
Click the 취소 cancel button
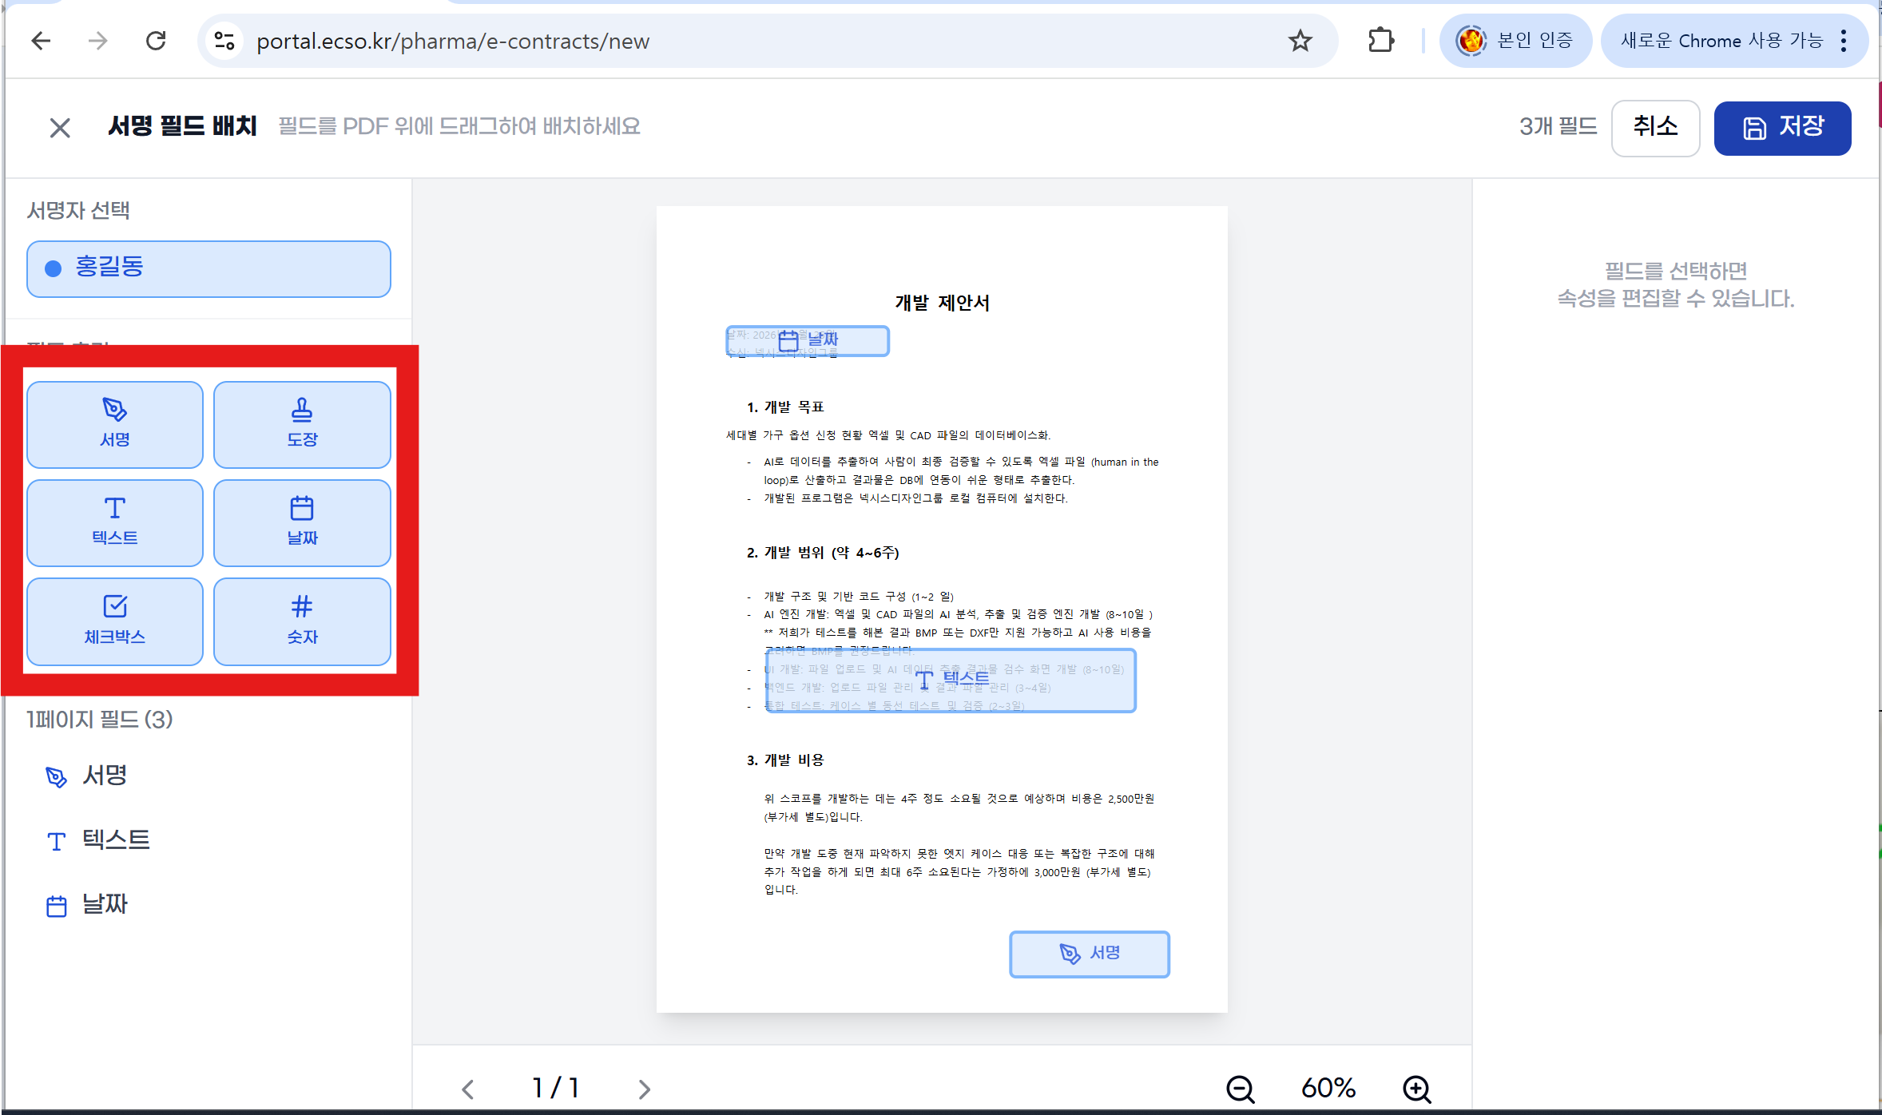[x=1654, y=128]
